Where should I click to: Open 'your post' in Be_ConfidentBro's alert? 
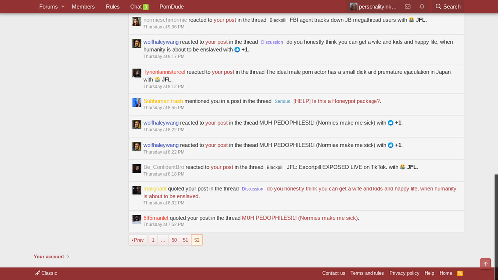point(222,167)
